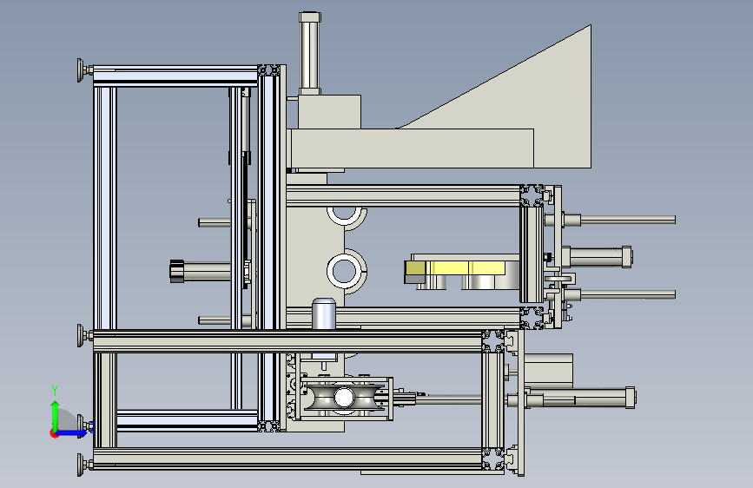The image size is (753, 488).
Task: Select the large rectangular hopper base block
Action: 412,148
